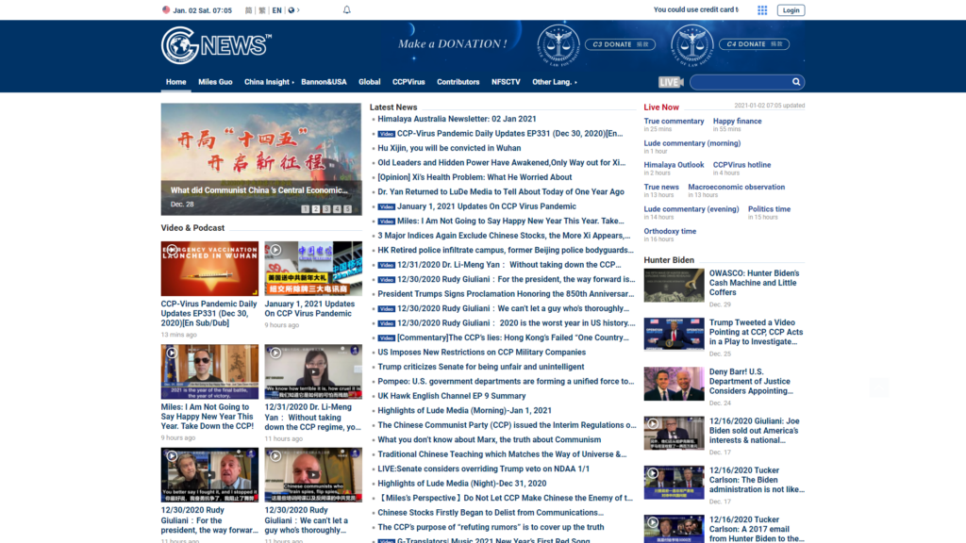966x543 pixels.
Task: Open Global section
Action: click(369, 82)
